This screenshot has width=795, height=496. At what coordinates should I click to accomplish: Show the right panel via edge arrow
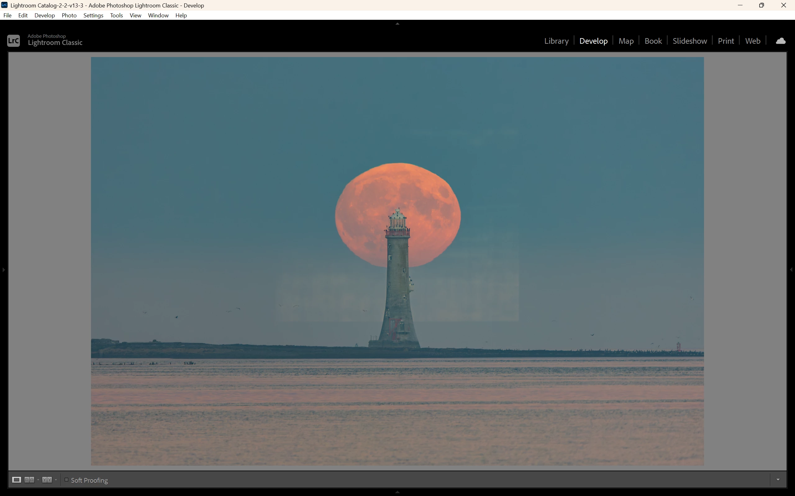coord(791,270)
